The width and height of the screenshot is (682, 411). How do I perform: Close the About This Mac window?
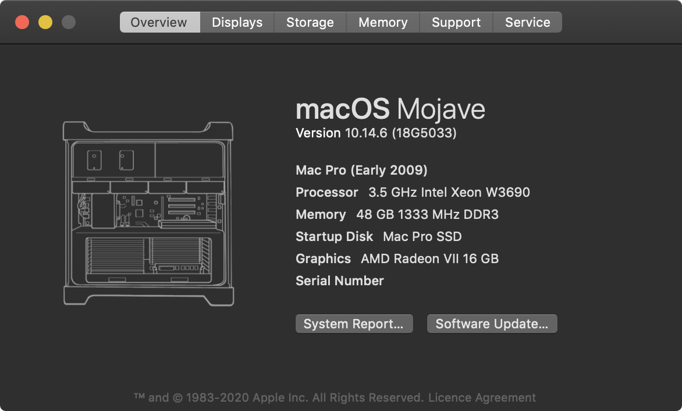coord(22,23)
